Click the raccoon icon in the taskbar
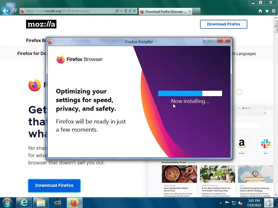 (x=58, y=203)
